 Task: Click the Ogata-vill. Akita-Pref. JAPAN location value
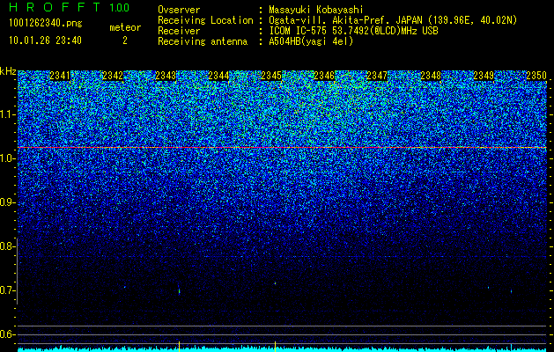(x=393, y=20)
